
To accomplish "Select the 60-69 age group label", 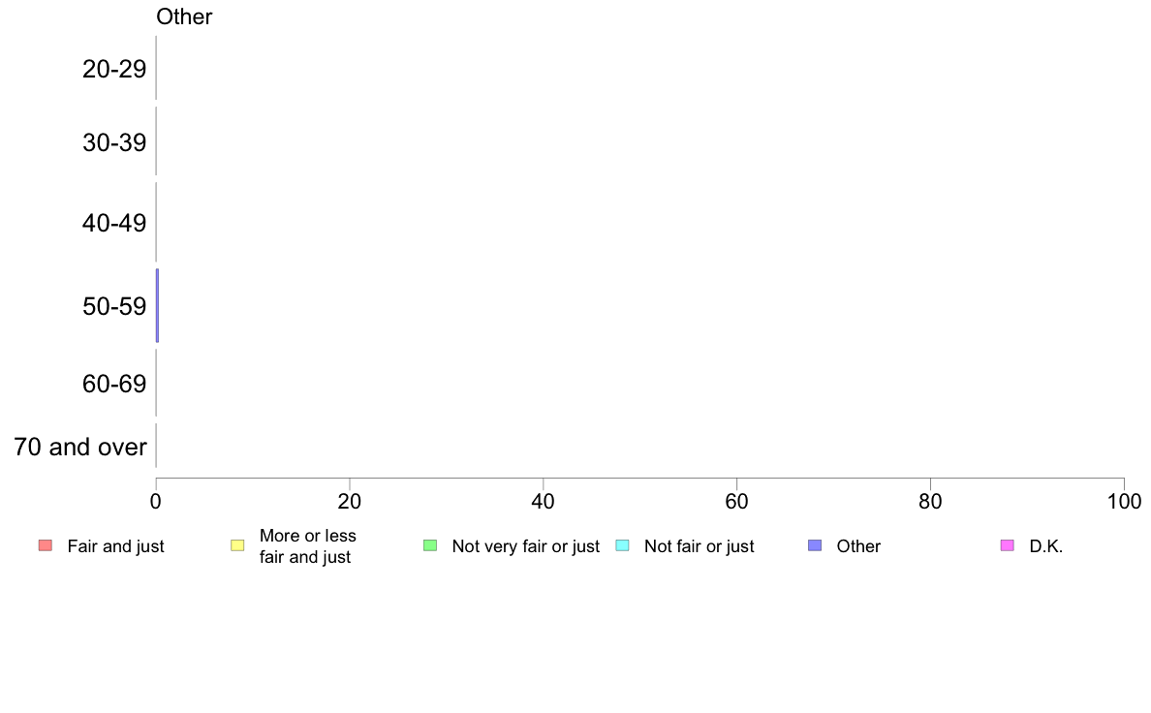I will point(114,384).
